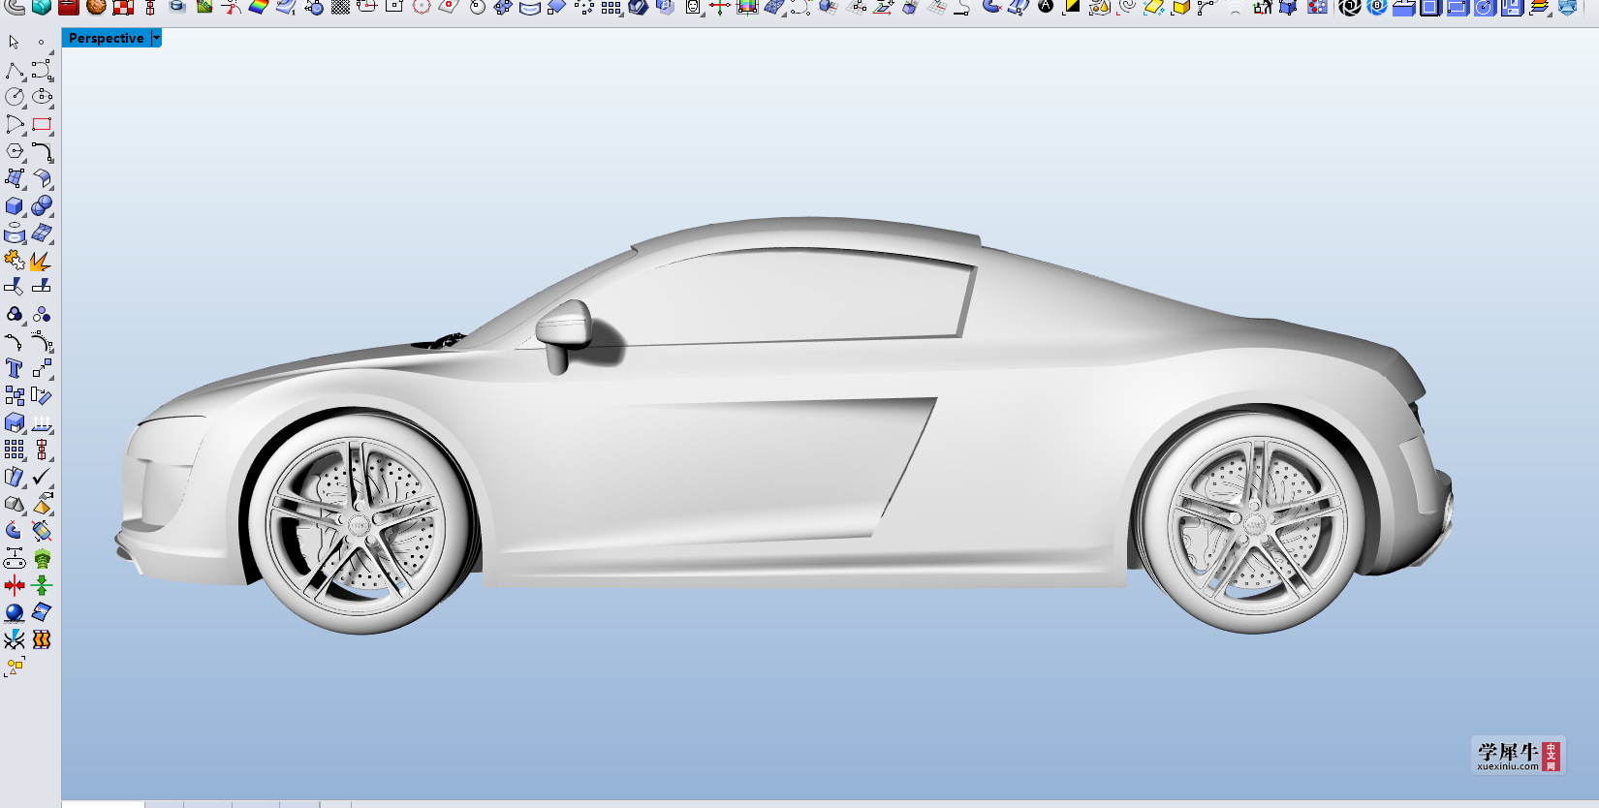1599x808 pixels.
Task: Select the Text object tool
Action: [15, 368]
